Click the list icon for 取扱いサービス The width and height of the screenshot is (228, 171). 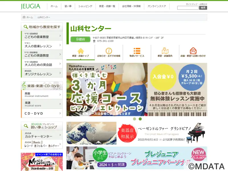point(137,51)
